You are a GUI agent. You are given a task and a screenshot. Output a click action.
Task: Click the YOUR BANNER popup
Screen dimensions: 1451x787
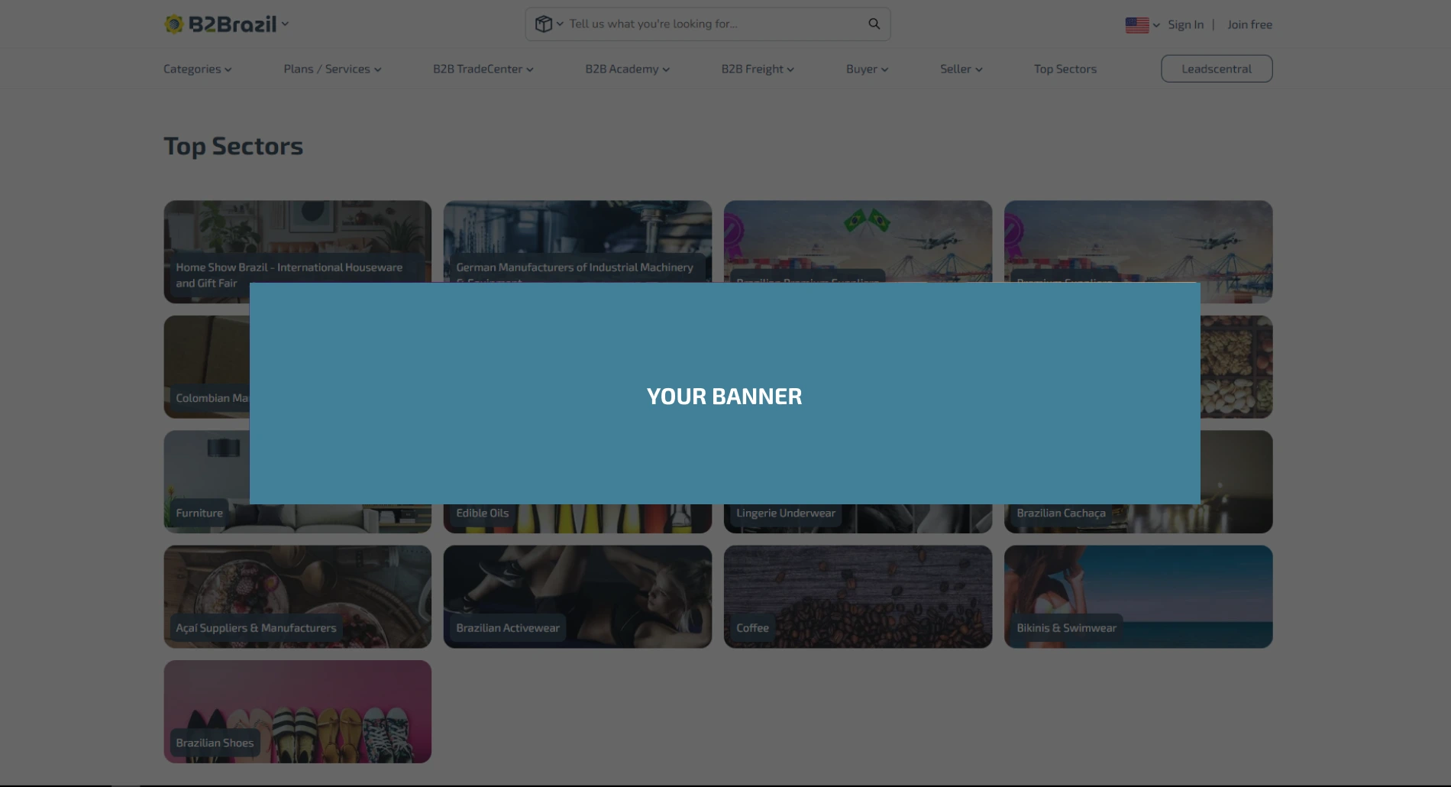click(724, 394)
